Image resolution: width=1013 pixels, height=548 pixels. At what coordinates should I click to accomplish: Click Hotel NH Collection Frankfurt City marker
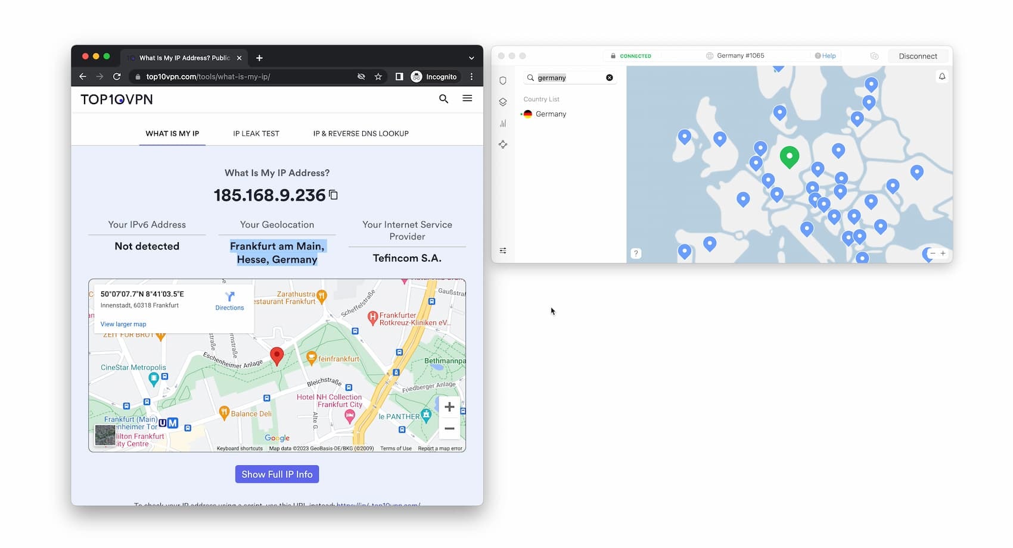point(350,417)
